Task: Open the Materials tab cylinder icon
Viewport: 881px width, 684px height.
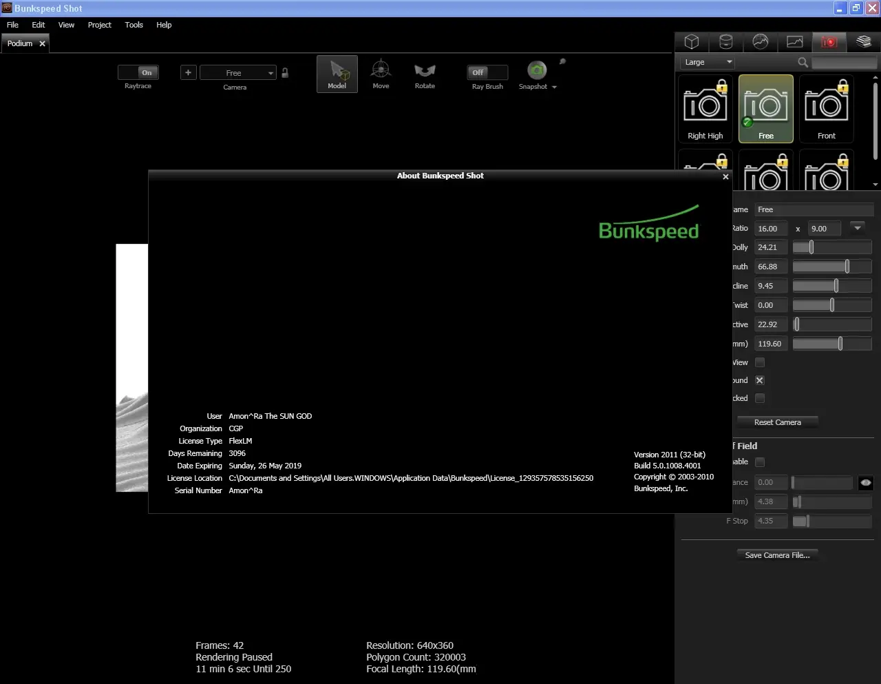Action: pyautogui.click(x=726, y=42)
